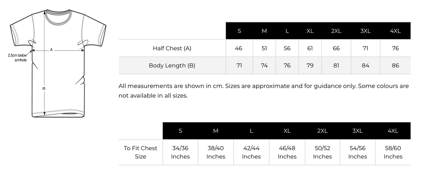This screenshot has height=183, width=432.
Task: Click the S size header in top table
Action: coord(239,31)
